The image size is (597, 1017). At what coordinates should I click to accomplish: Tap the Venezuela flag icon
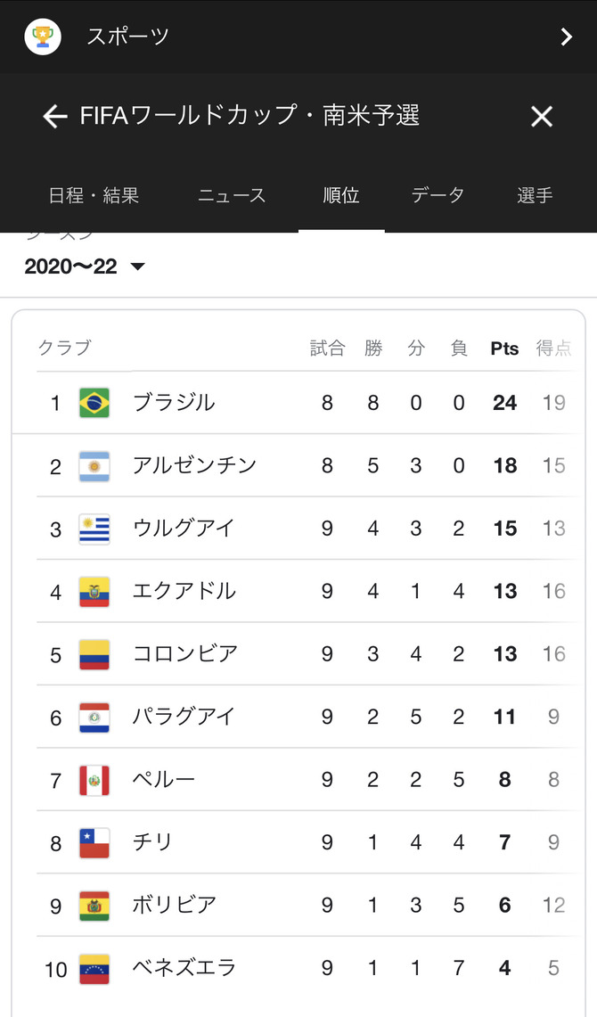click(x=94, y=969)
